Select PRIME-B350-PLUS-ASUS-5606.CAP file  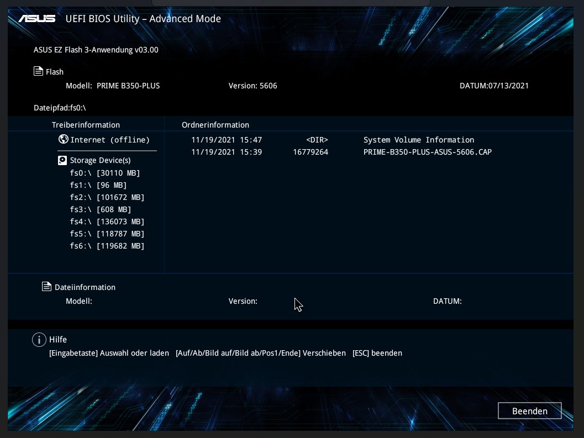[428, 152]
